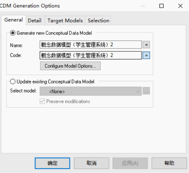
Task: Click inside the Name input field
Action: [91, 45]
